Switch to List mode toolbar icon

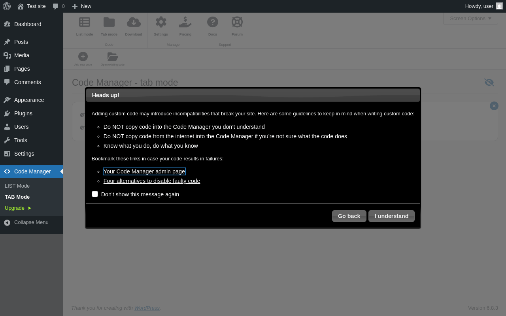[85, 22]
